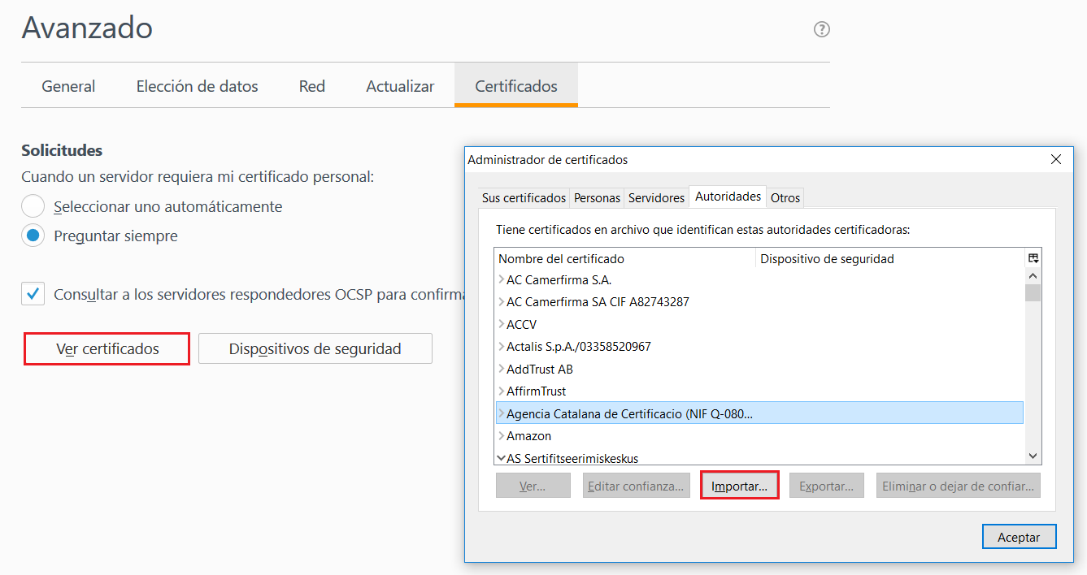Open the help question mark icon
This screenshot has width=1087, height=575.
[821, 30]
